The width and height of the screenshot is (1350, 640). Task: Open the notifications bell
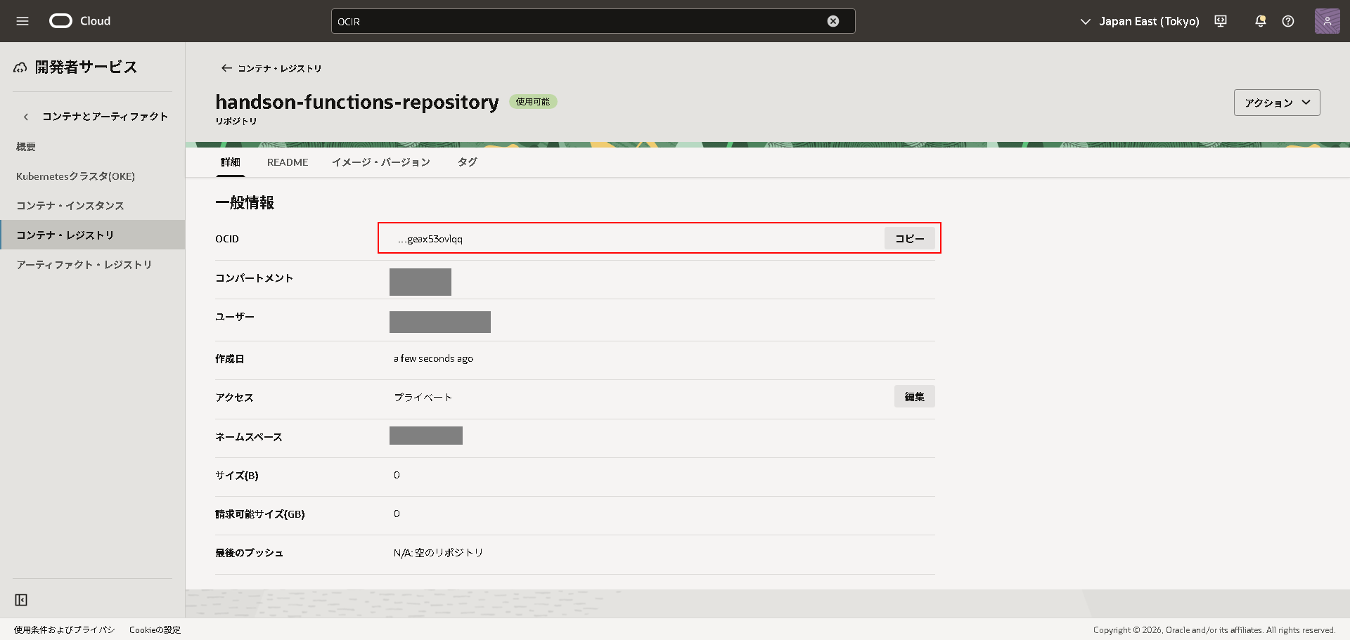[x=1260, y=21]
